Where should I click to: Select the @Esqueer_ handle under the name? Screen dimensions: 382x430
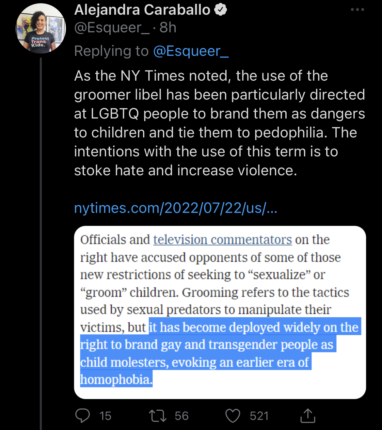(x=112, y=28)
